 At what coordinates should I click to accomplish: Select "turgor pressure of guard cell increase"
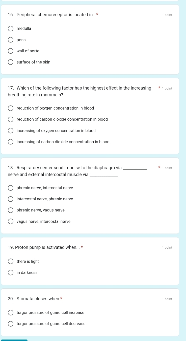coord(11,312)
